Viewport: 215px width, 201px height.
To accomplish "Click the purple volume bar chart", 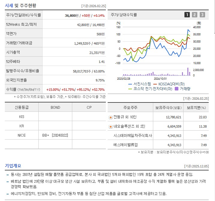I will [157, 72].
